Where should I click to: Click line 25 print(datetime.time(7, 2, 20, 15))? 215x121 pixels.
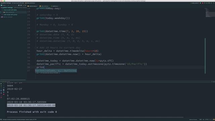coord(62,31)
